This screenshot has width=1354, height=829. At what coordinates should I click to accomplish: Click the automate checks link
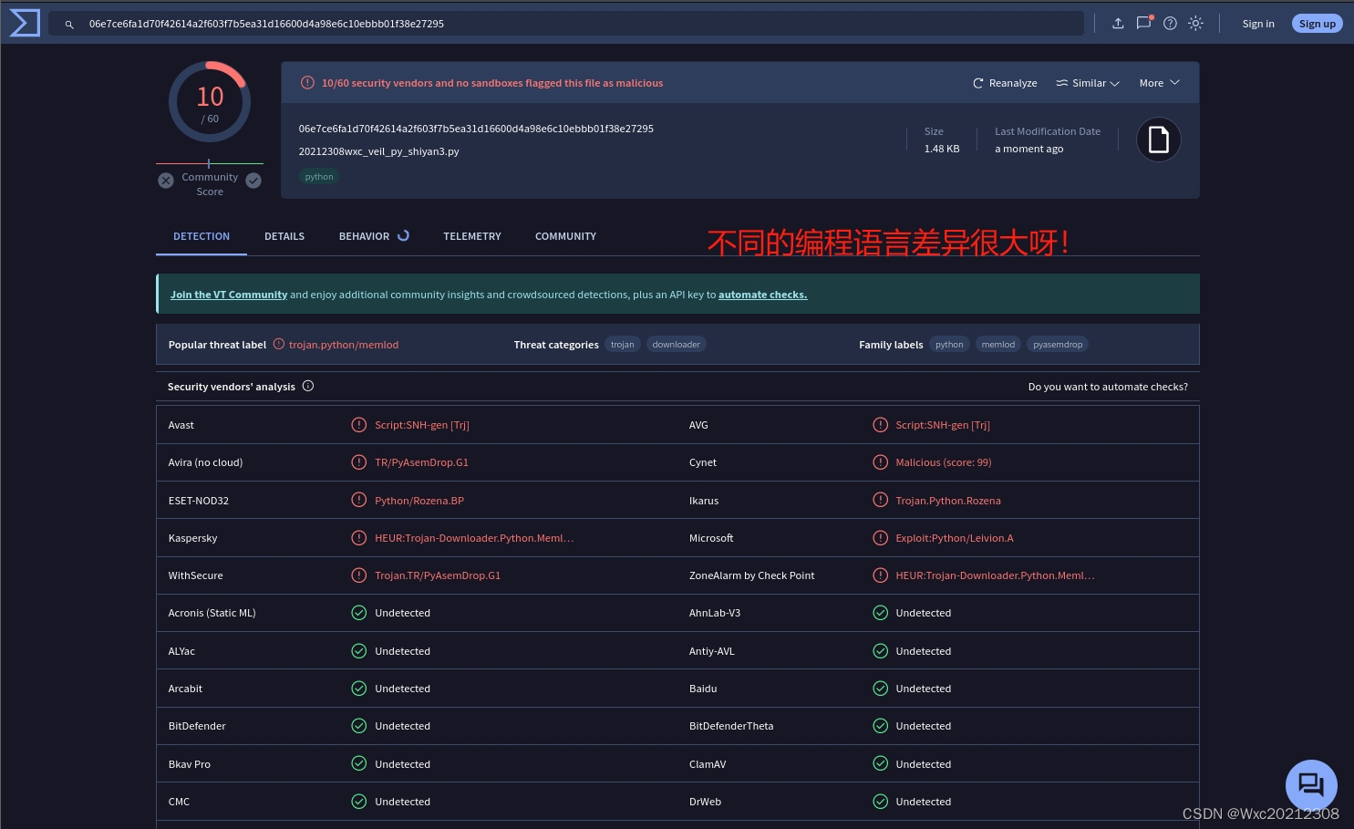tap(762, 295)
